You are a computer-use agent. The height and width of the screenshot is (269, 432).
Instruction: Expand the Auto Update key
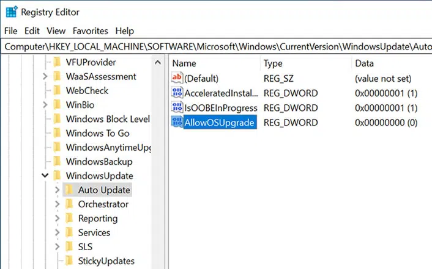57,190
